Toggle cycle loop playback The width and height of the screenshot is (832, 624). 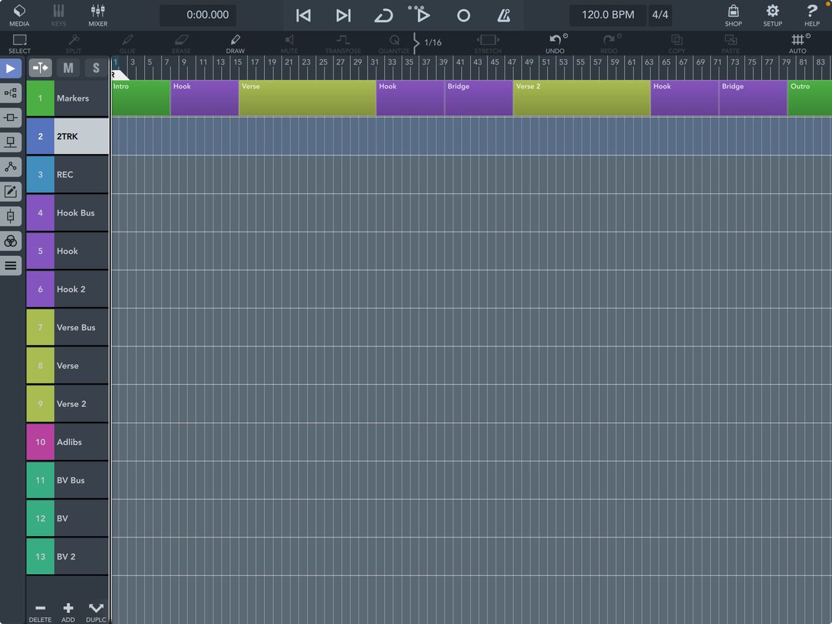(x=383, y=15)
